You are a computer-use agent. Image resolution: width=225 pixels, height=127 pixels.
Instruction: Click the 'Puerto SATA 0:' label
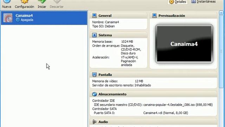pos(104,113)
